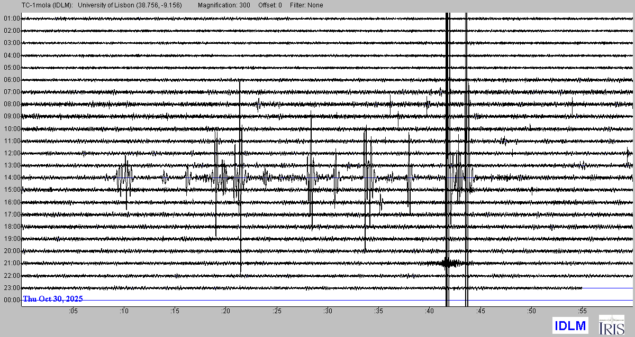
Task: Click the :20 minute axis tick label
Action: pyautogui.click(x=225, y=312)
